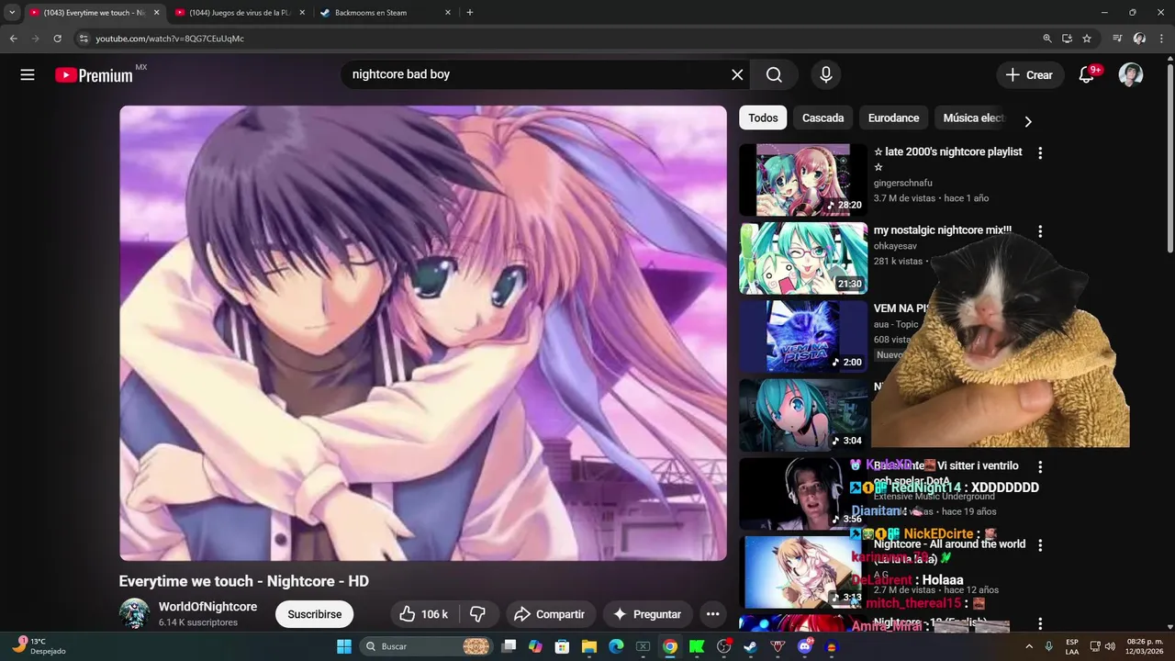
Task: Open the site info icon in address bar
Action: (x=83, y=39)
